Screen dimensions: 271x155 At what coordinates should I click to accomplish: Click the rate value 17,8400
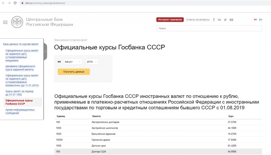pyautogui.click(x=232, y=140)
